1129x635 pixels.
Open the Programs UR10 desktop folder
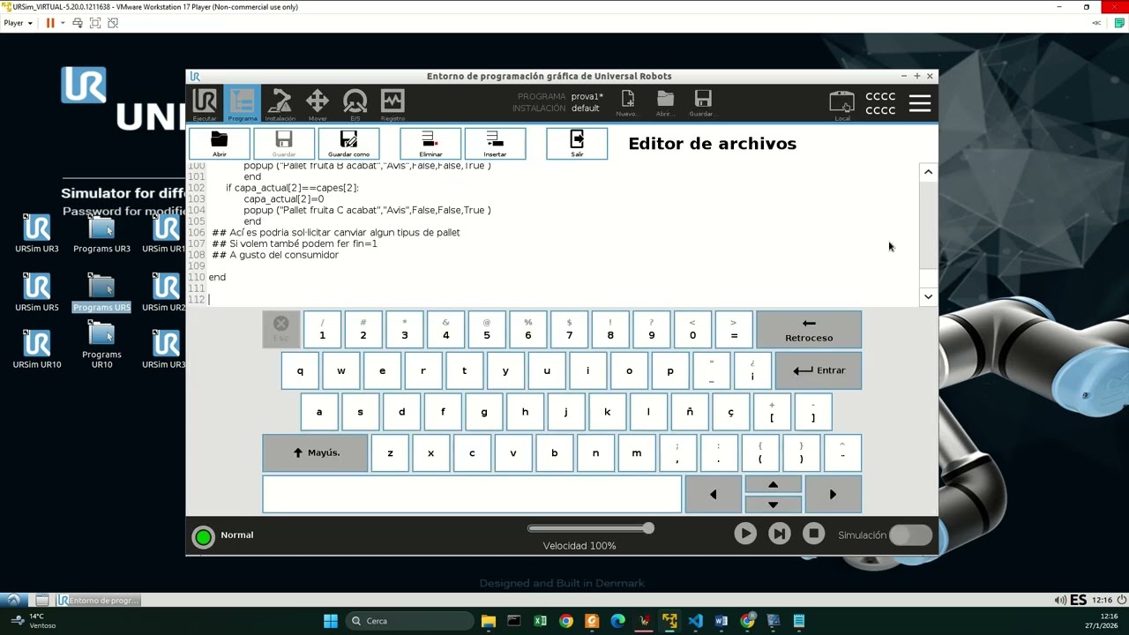point(101,345)
